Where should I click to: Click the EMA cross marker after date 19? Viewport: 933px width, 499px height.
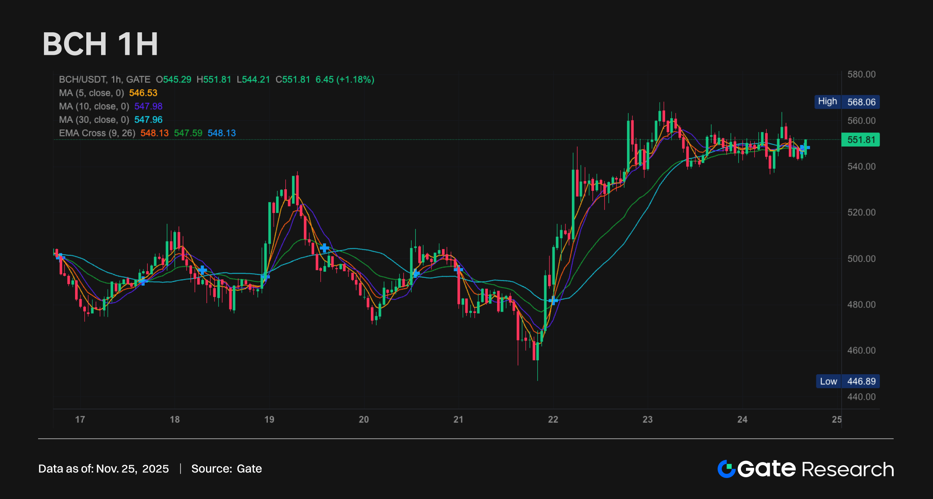tap(325, 248)
